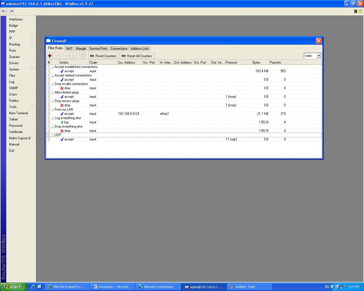Open the Bridge menu item
The height and width of the screenshot is (291, 364).
click(x=21, y=25)
